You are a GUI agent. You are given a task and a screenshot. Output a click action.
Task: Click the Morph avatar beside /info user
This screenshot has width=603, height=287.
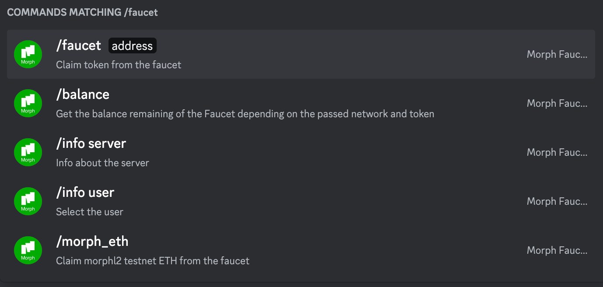(28, 201)
